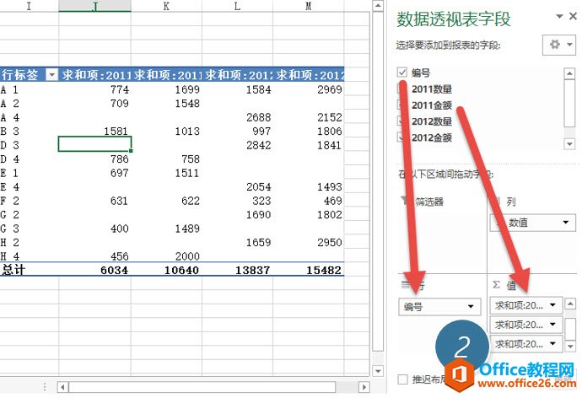
Task: Select row label F 2
Action: point(29,201)
